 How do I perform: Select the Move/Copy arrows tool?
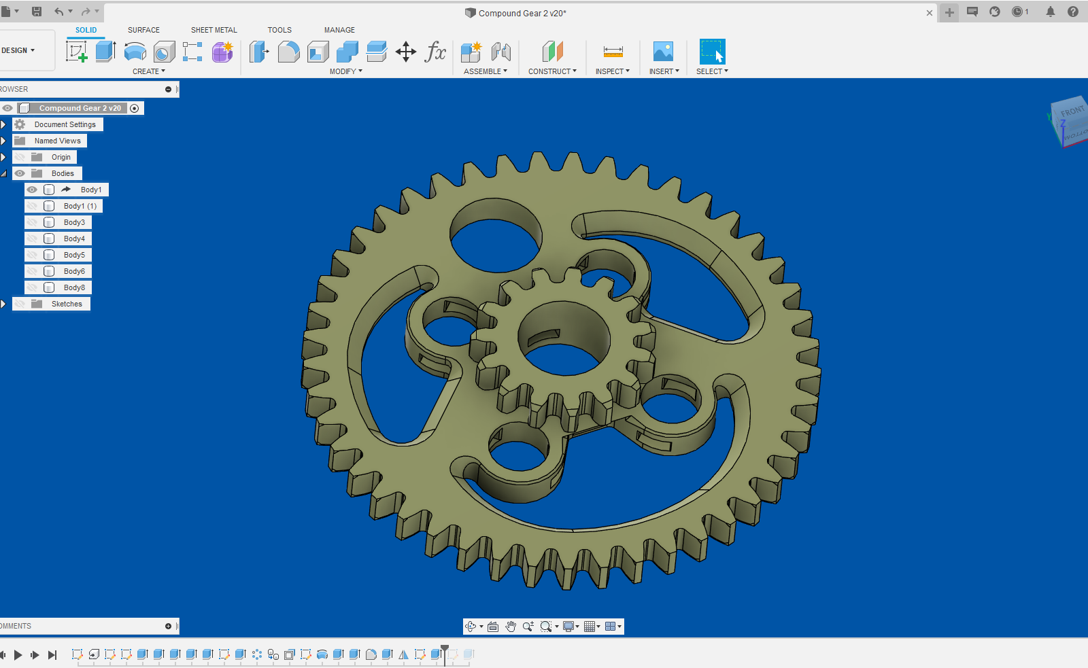coord(406,52)
